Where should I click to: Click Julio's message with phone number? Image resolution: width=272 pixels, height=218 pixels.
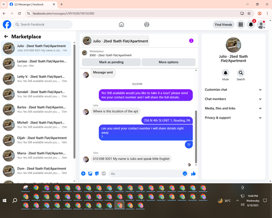point(131,159)
